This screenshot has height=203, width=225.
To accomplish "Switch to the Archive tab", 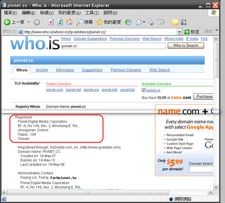I will pyautogui.click(x=42, y=70).
